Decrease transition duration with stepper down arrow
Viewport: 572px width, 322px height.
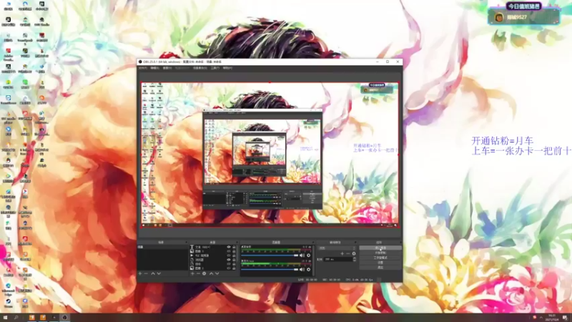tap(354, 260)
